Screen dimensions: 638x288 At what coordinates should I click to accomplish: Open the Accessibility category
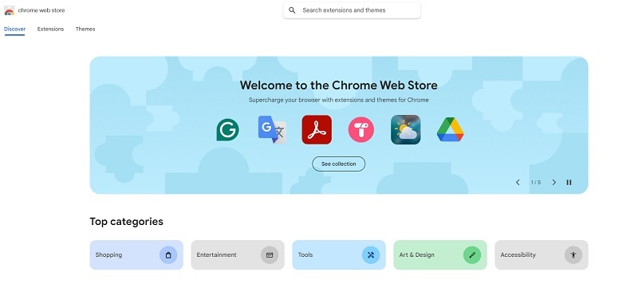pos(542,254)
